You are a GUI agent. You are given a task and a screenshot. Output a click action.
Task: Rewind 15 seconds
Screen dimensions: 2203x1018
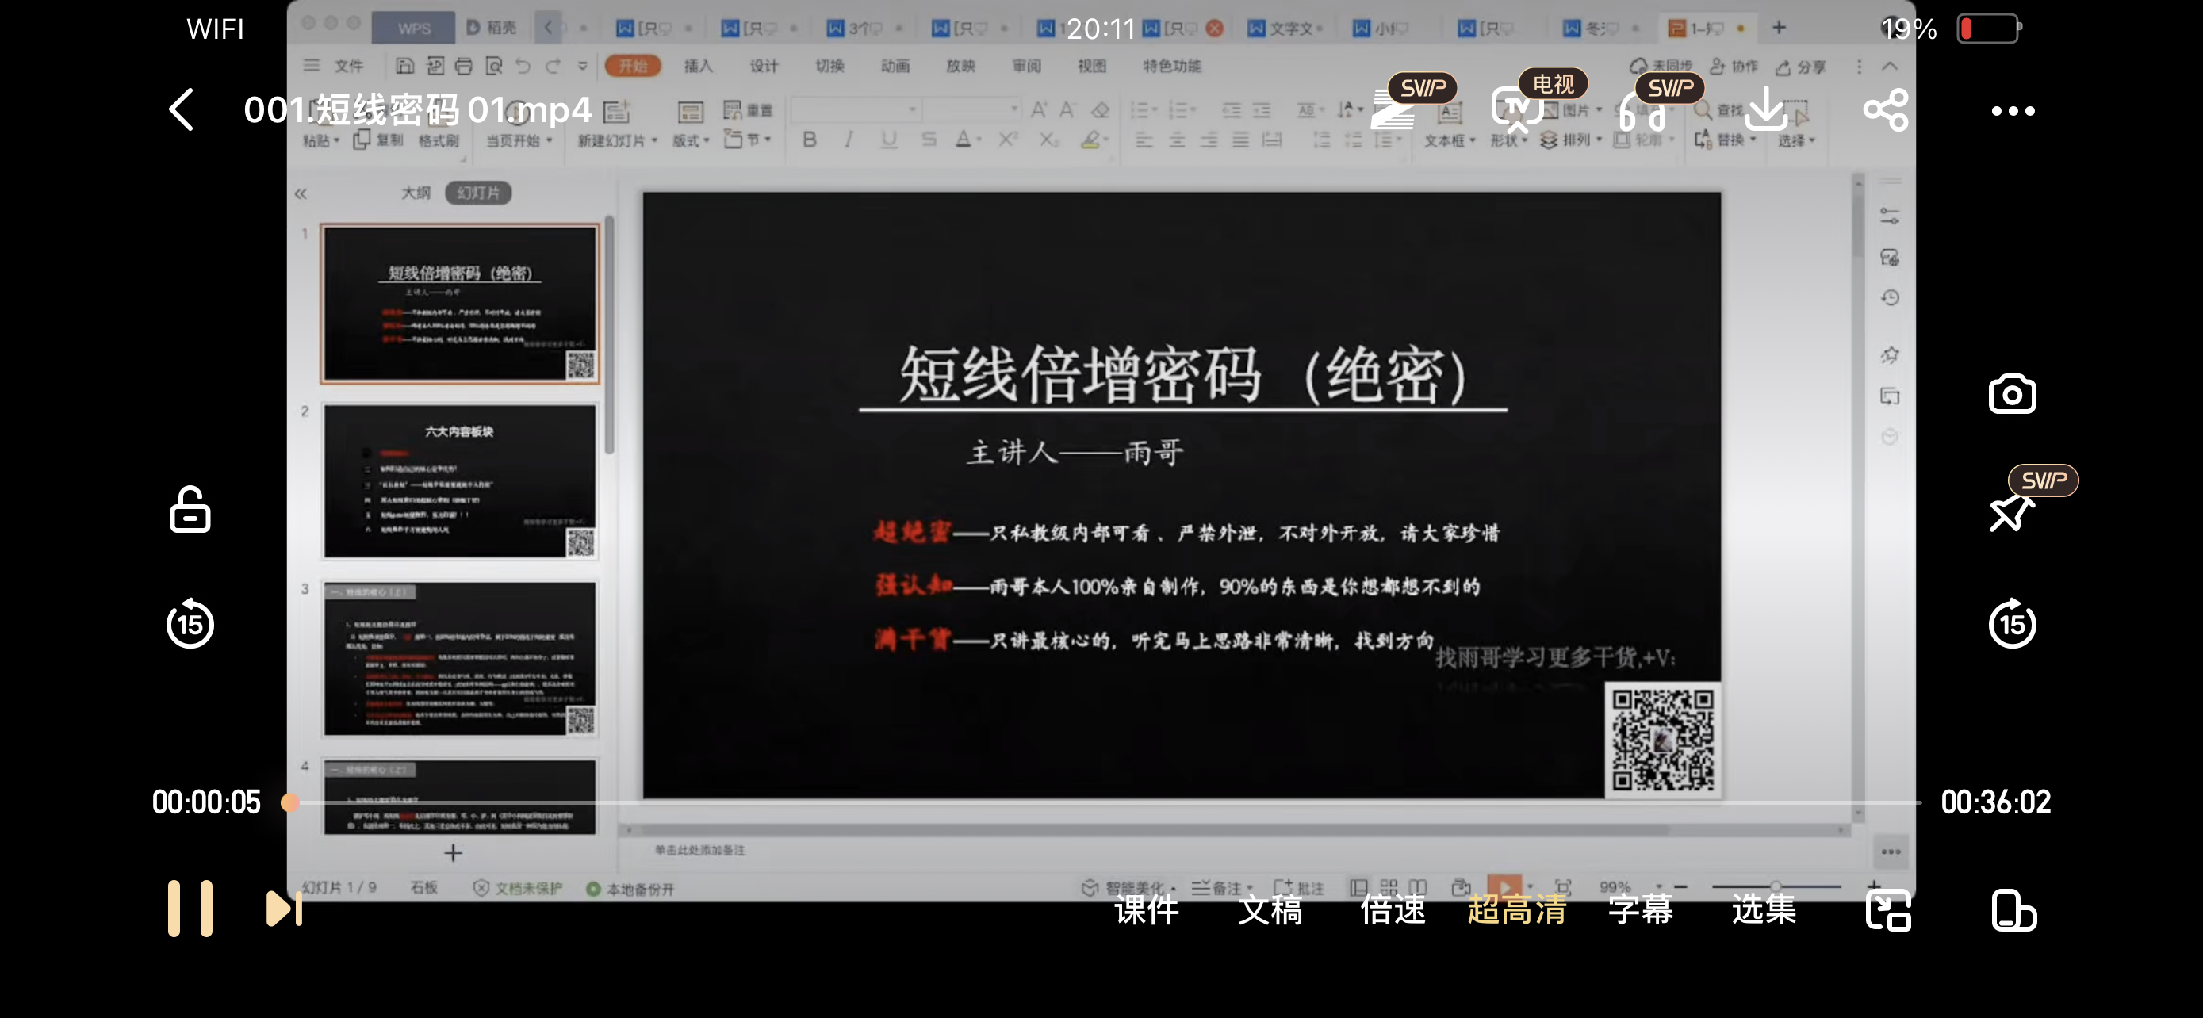tap(190, 624)
